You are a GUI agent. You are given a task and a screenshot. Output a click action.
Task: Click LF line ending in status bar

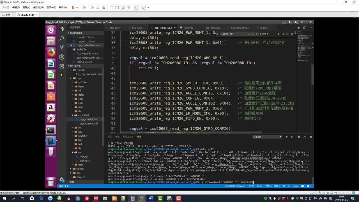click(284, 186)
